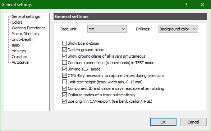Click the Cancel button
Image resolution: width=211 pixels, height=131 pixels.
pos(193,122)
